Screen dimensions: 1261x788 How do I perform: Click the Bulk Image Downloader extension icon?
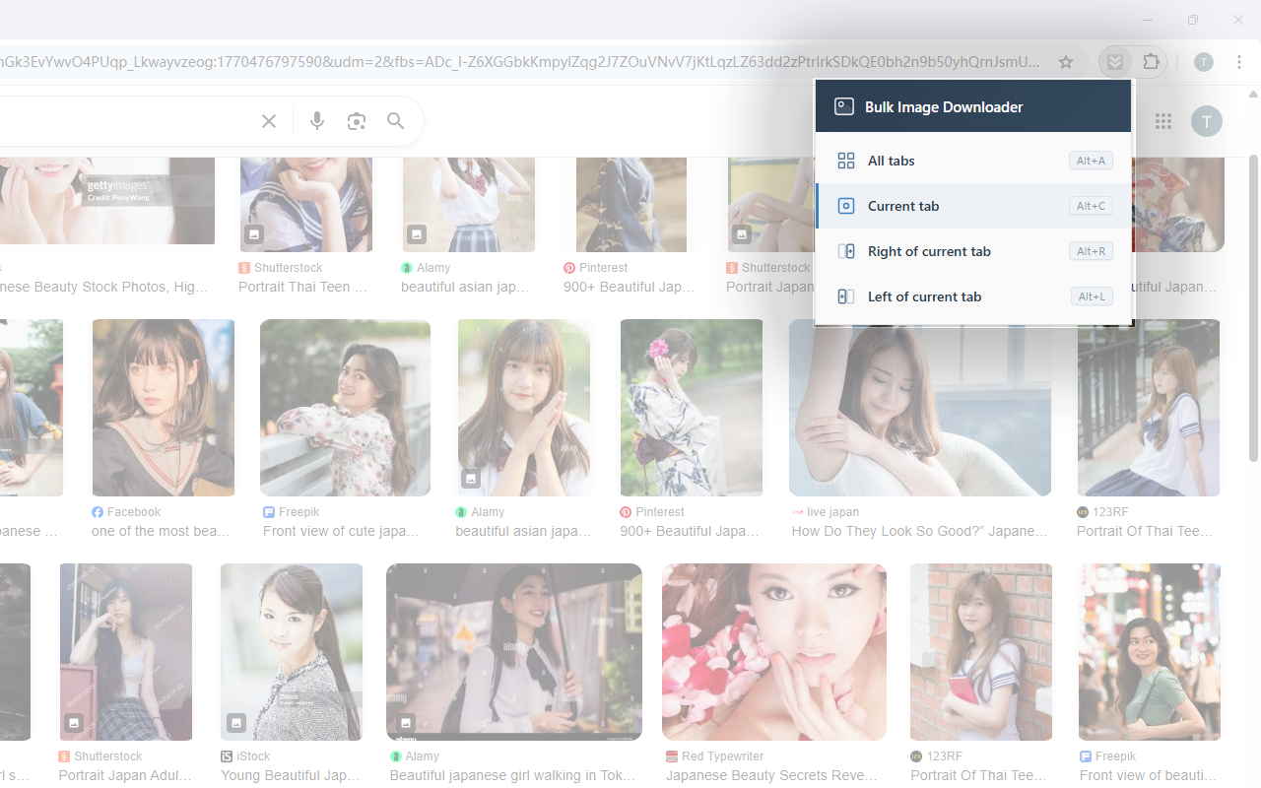pyautogui.click(x=1114, y=62)
